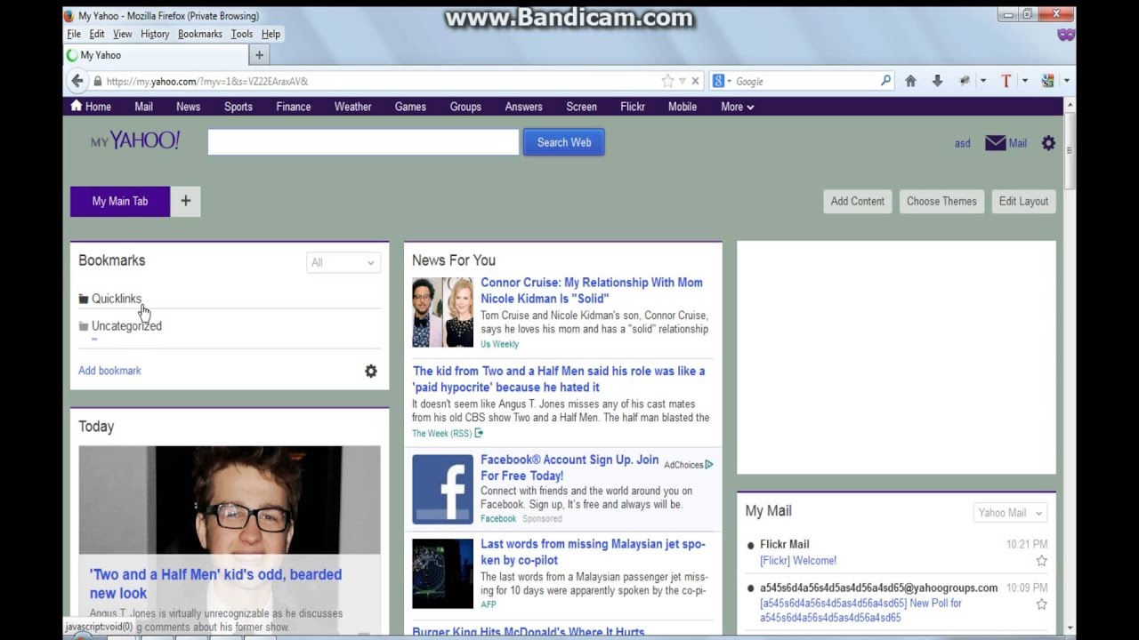Click the Add bookmark link
1139x640 pixels.
pyautogui.click(x=109, y=371)
